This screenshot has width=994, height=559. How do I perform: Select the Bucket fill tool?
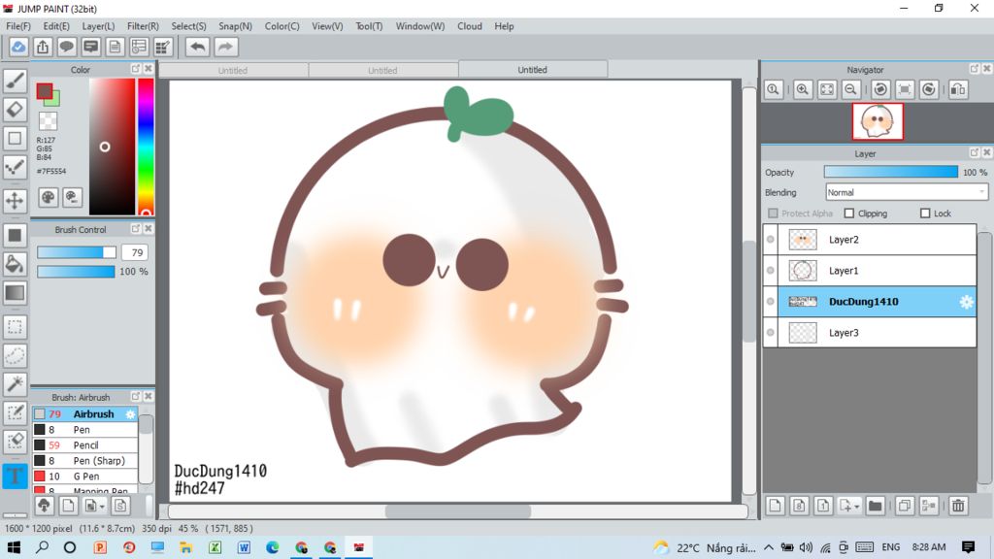point(15,264)
